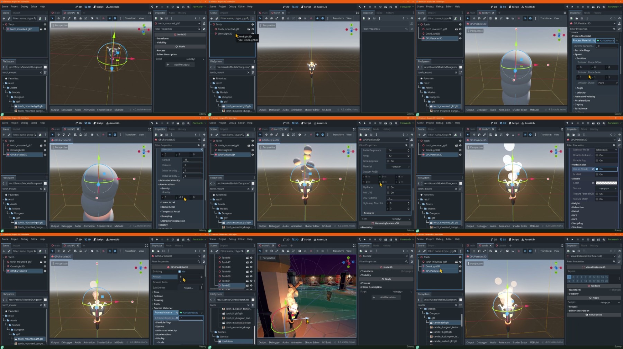Expand the Trails section
623x349 pixels.
point(156,304)
